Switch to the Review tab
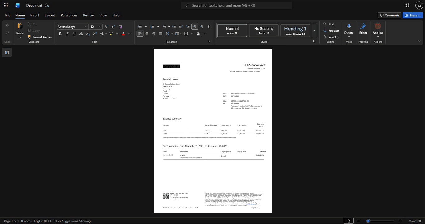425x224 pixels. click(x=88, y=15)
